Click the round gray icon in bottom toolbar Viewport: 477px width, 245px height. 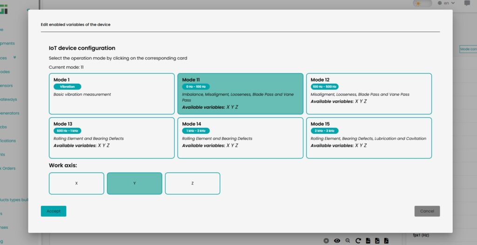[x=326, y=241]
